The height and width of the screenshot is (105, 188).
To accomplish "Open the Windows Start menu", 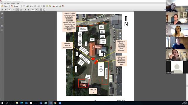I will click(x=2, y=103).
